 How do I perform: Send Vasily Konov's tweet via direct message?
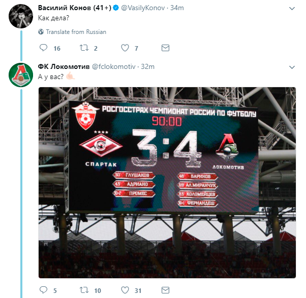[165, 48]
